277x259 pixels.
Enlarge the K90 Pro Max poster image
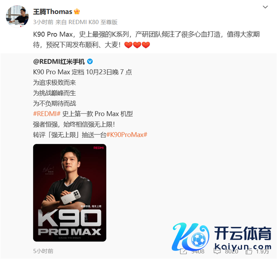69,193
